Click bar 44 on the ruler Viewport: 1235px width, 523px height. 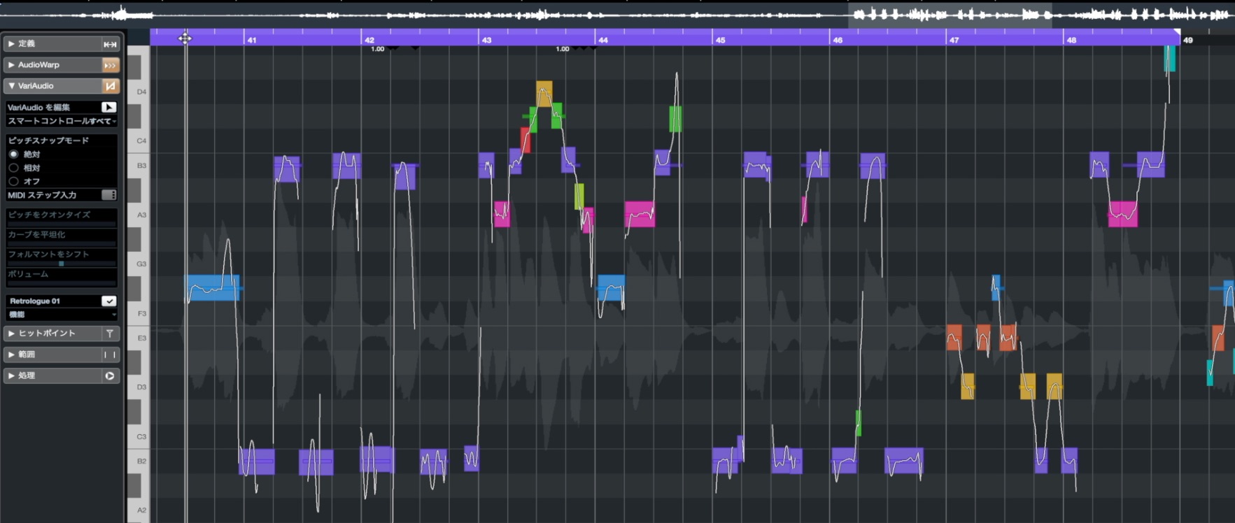pos(603,41)
